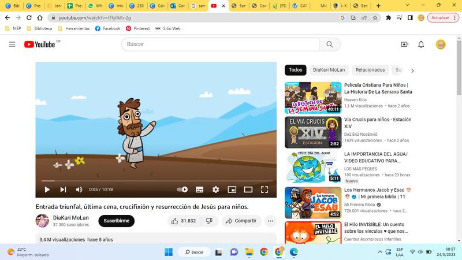Click Suscribirme button
462x260 pixels.
click(117, 221)
